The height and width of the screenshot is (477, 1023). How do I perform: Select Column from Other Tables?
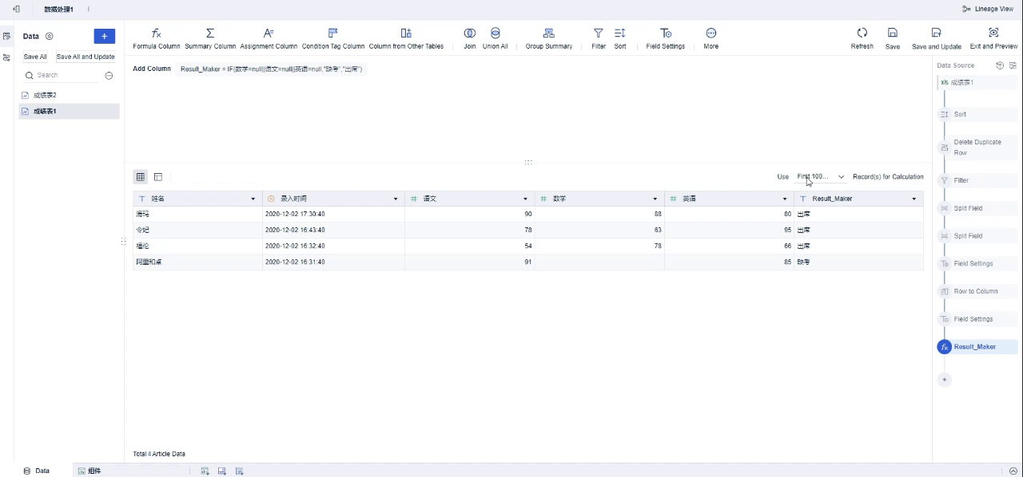[406, 38]
